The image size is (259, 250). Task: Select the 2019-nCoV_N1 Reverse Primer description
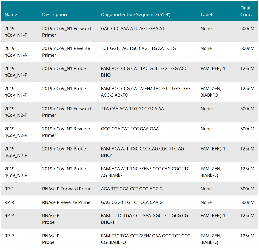[x=66, y=52]
